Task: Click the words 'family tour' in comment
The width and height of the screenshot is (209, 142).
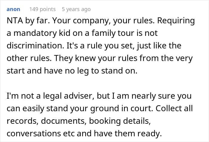Action: click(113, 33)
